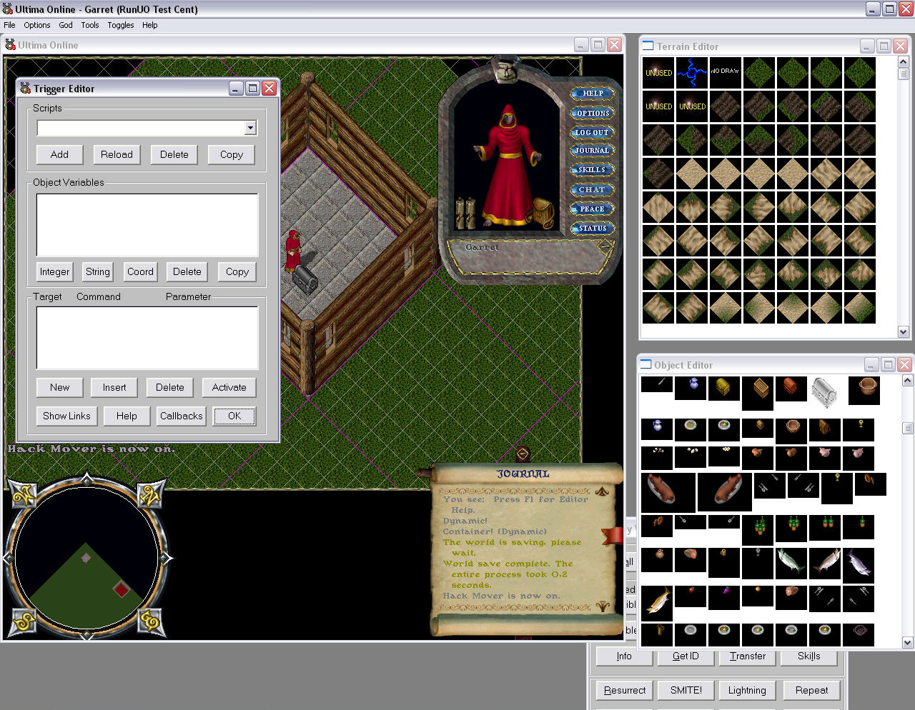Click the LOG OUT paperdoll button

592,132
